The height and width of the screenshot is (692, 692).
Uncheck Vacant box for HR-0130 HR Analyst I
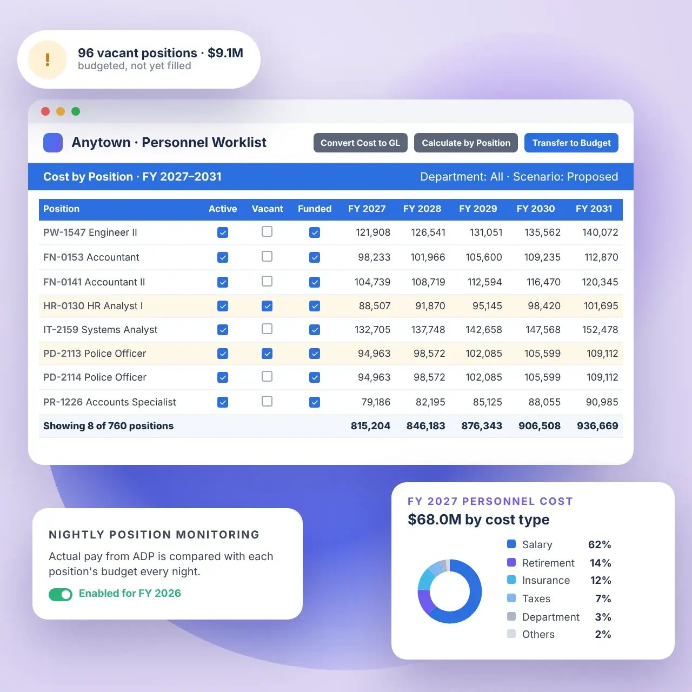[x=267, y=306]
